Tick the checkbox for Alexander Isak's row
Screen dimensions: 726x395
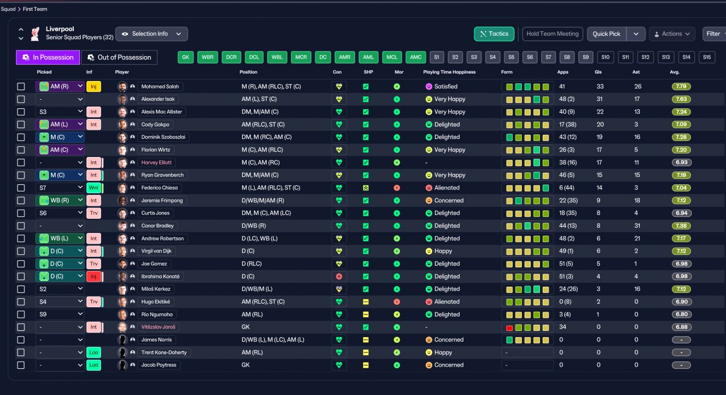[x=21, y=99]
